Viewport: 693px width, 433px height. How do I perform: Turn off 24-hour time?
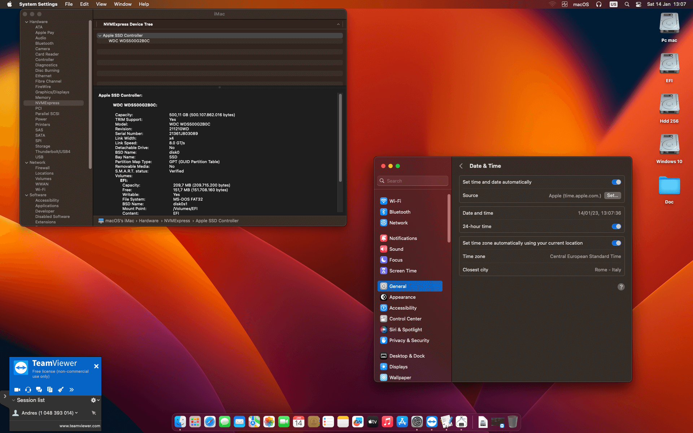click(616, 227)
